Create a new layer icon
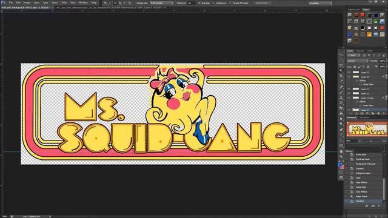Image resolution: width=388 pixels, height=218 pixels. click(x=378, y=113)
